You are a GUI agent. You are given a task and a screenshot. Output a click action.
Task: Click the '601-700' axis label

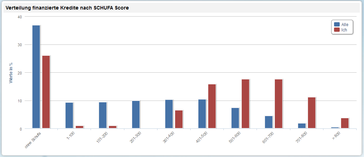268,137
